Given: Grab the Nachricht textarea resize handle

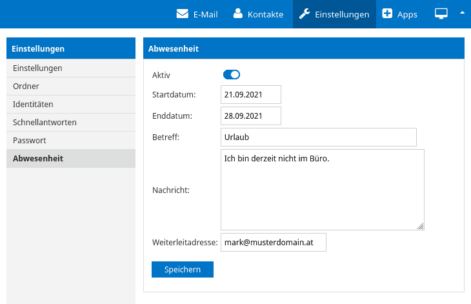Looking at the screenshot, I should pos(420,226).
